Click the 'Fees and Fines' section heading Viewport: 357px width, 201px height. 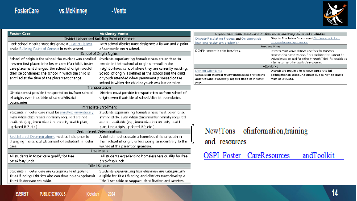270,46
